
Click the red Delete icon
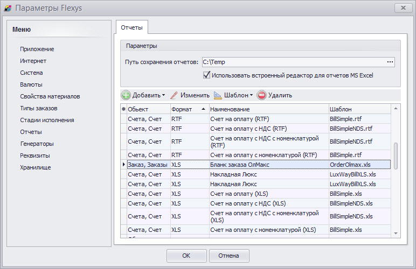tap(261, 95)
